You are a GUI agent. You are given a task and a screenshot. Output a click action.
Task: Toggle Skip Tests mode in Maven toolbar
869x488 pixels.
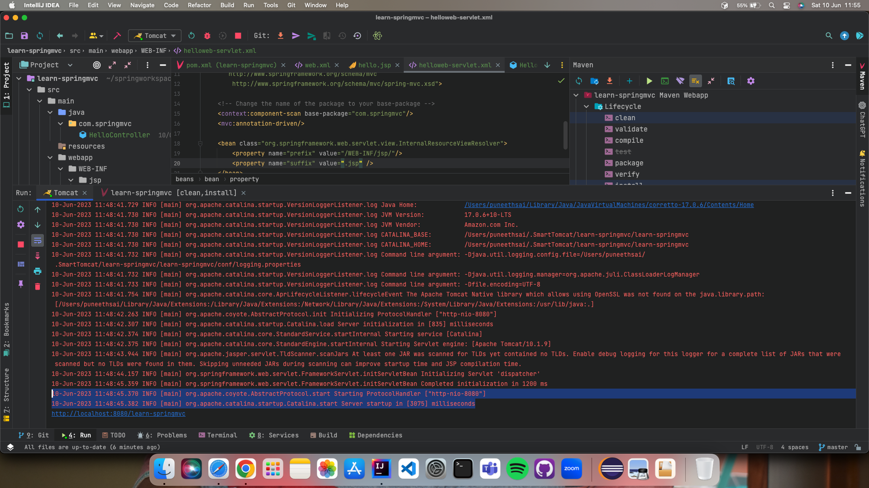click(x=695, y=81)
